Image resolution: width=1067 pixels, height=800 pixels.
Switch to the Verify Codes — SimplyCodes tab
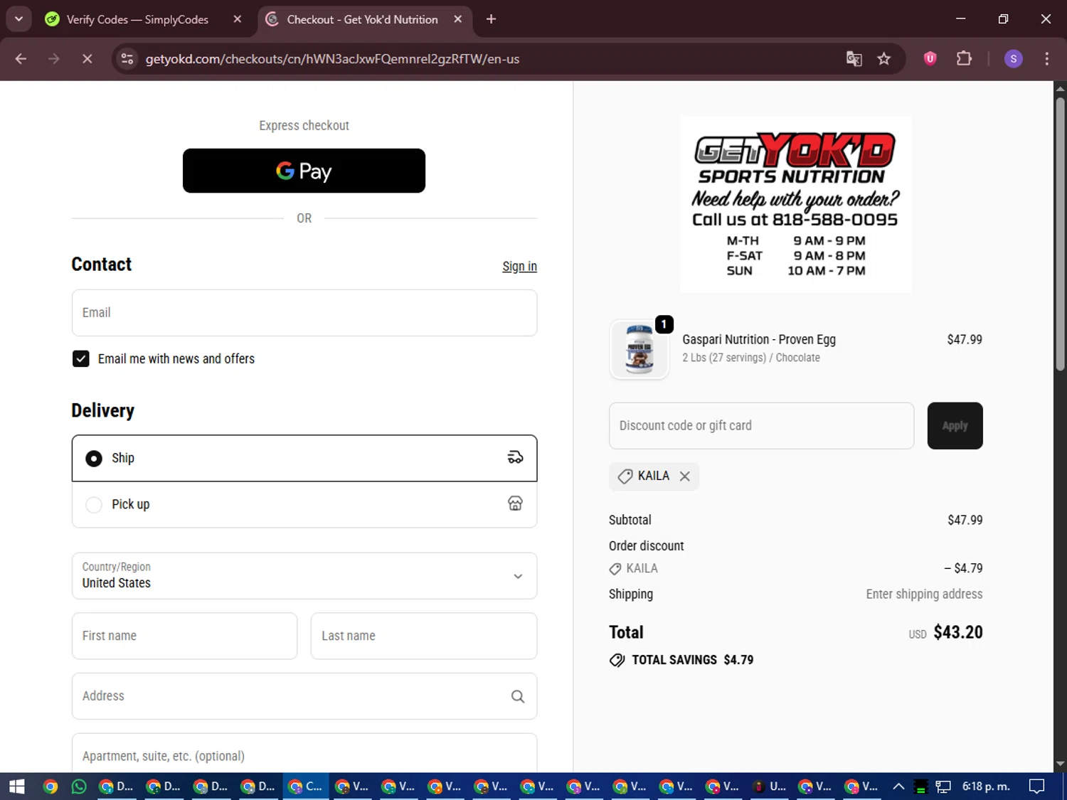pos(137,19)
